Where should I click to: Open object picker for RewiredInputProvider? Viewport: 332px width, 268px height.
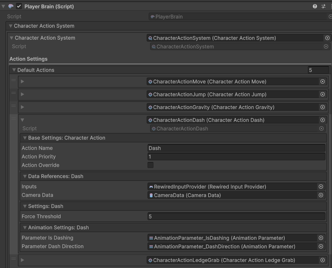(x=321, y=187)
